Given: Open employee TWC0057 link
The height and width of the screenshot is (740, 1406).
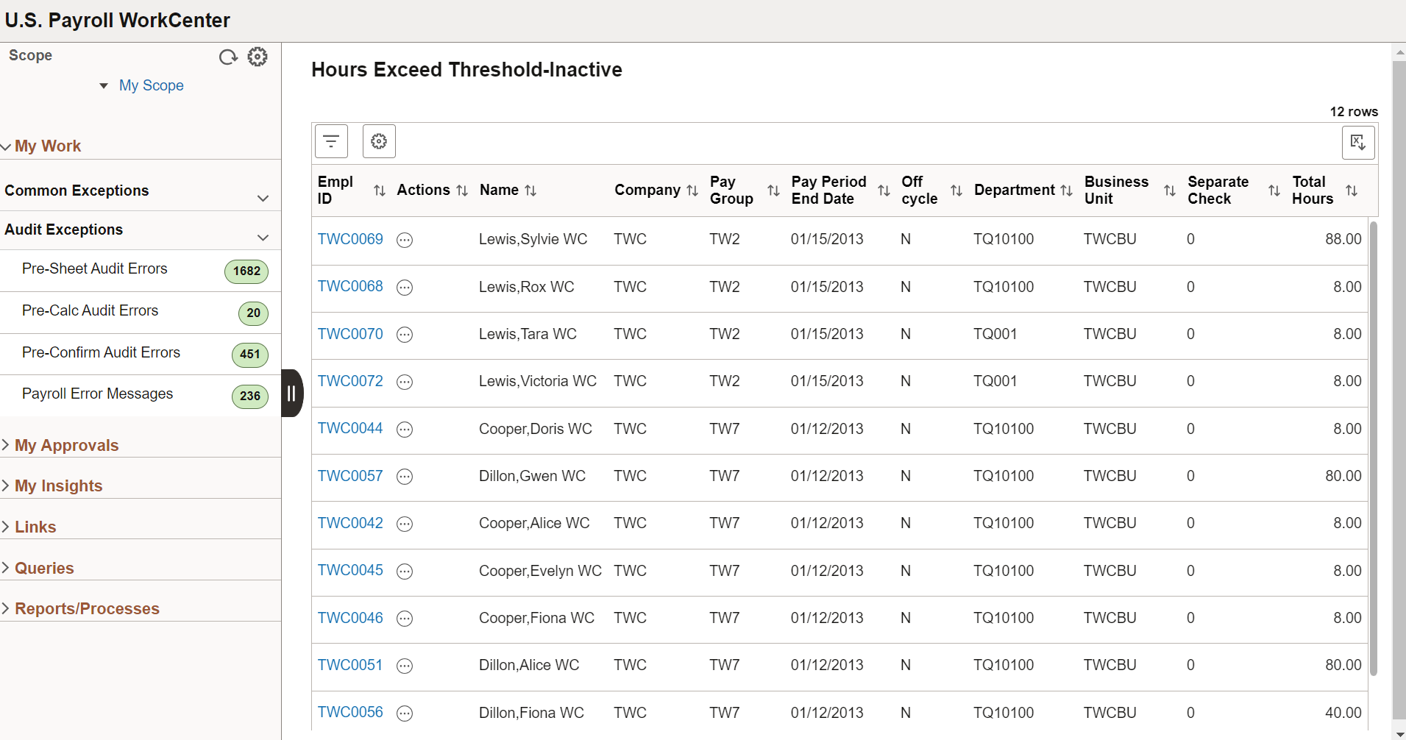Looking at the screenshot, I should point(350,476).
